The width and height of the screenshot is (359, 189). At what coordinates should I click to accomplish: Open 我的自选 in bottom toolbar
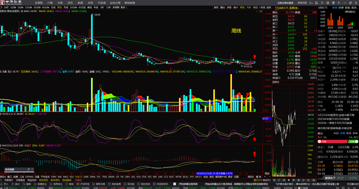[x=144, y=184]
